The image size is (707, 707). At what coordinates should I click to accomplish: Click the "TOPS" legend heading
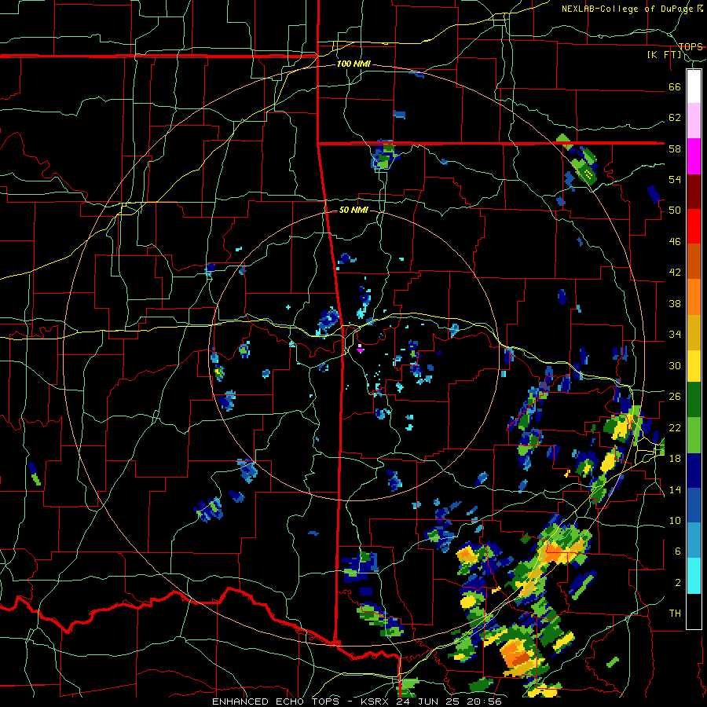coord(691,46)
